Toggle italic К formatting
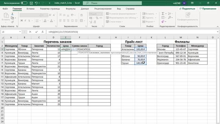Screen dimensions: 220x124 pos(25,21)
